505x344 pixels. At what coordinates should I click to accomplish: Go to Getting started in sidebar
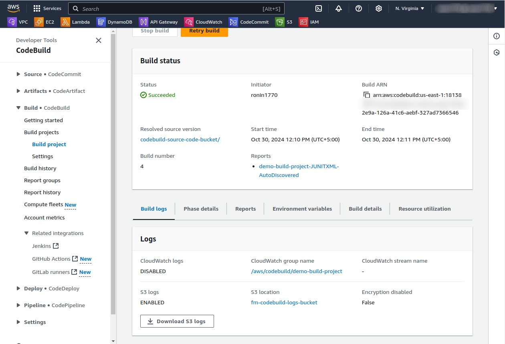43,120
